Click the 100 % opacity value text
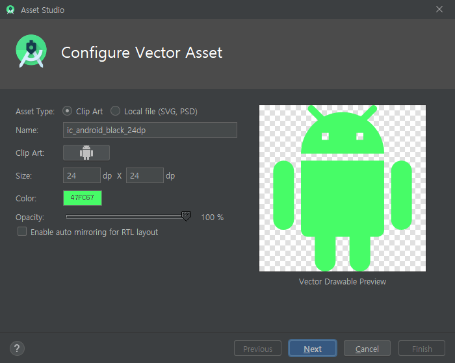Viewport: 455px width, 363px height. tap(213, 218)
